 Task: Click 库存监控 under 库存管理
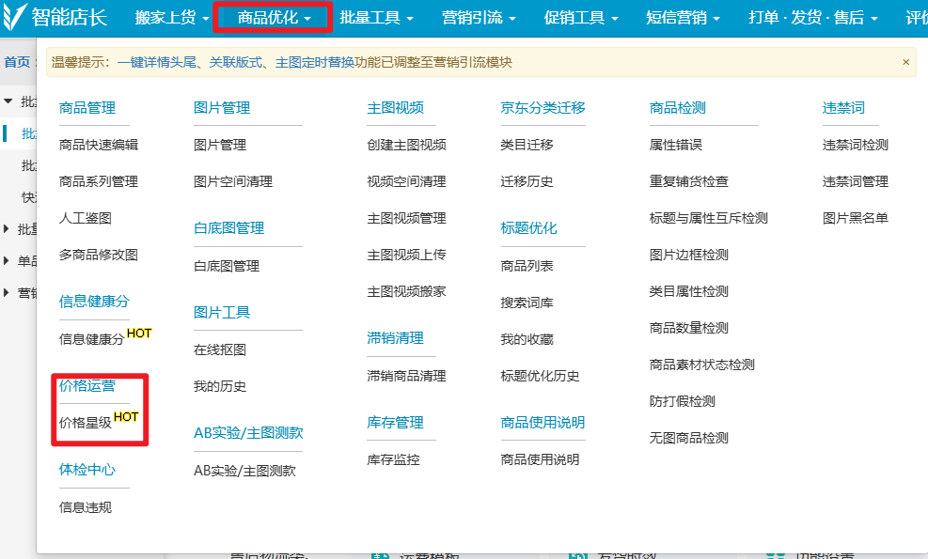pyautogui.click(x=393, y=459)
